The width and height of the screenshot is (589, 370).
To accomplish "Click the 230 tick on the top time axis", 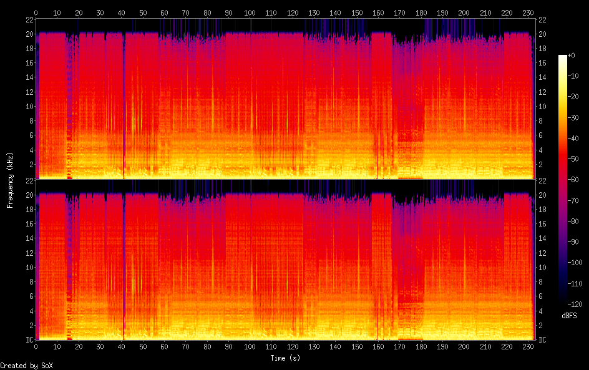I will [528, 12].
